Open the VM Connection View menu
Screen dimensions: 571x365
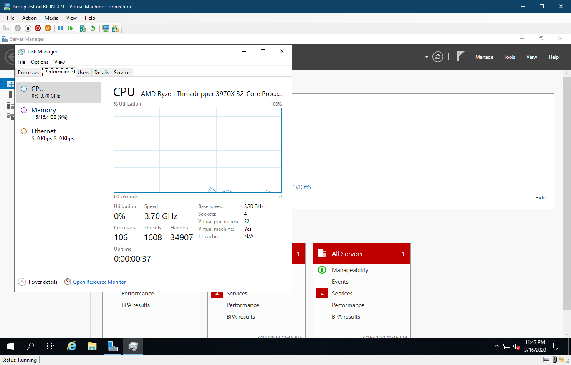pyautogui.click(x=71, y=18)
